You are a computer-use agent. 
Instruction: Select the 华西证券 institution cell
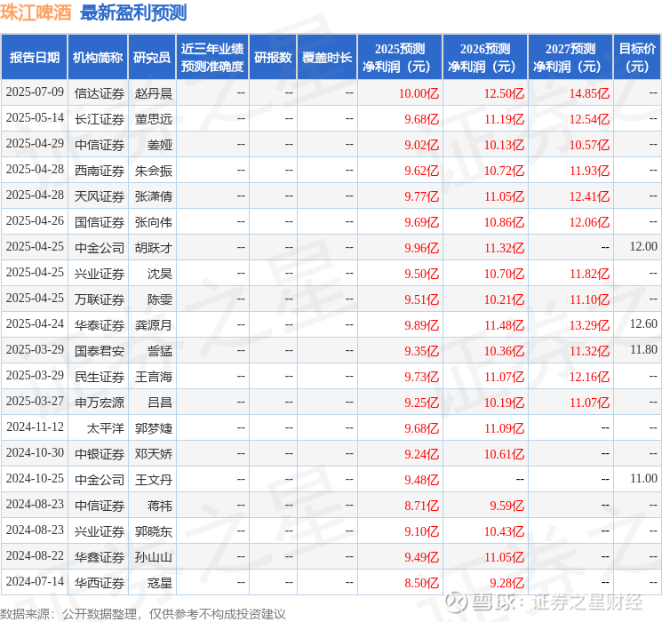(x=100, y=583)
